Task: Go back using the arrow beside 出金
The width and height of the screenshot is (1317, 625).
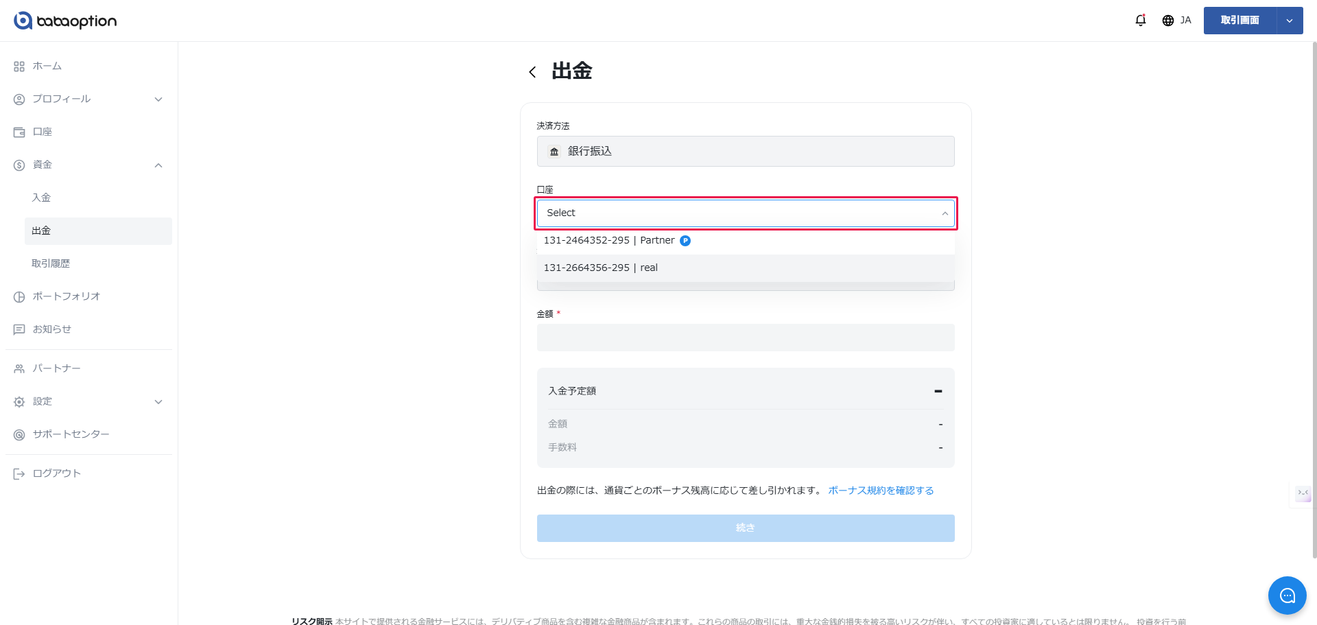Action: [532, 72]
